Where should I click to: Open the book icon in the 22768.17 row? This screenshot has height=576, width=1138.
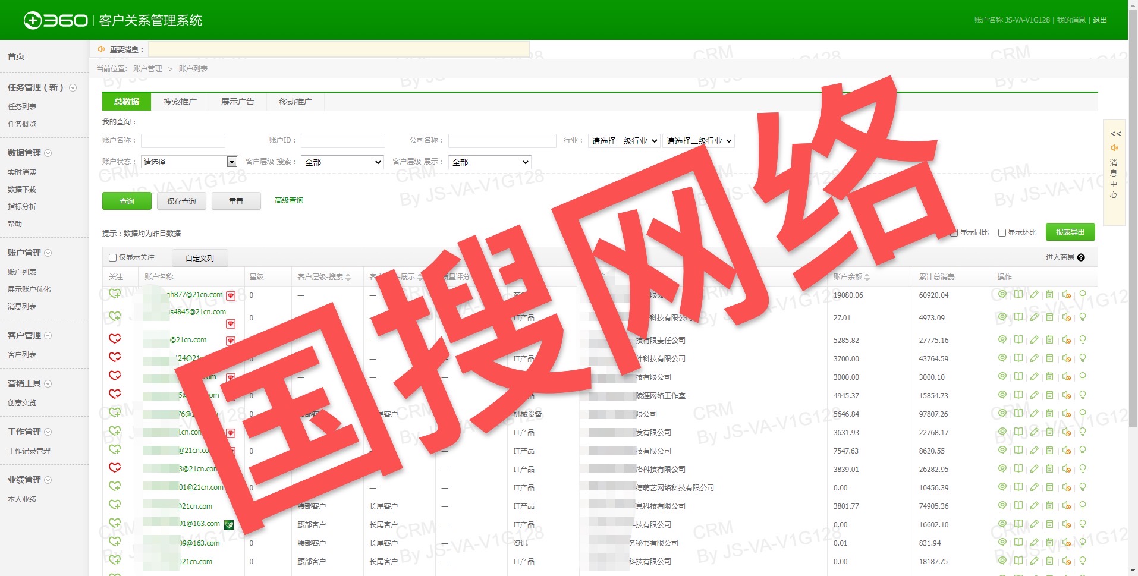[x=1018, y=432]
